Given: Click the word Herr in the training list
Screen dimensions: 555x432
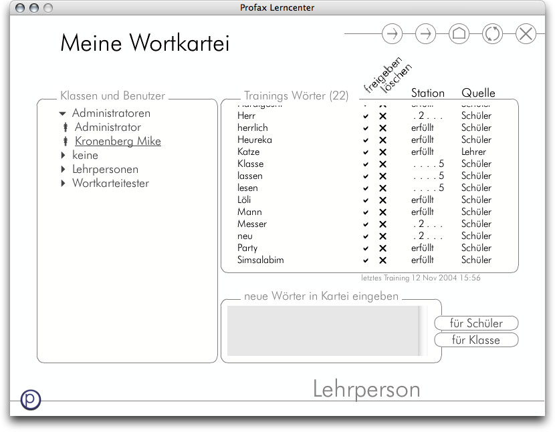Looking at the screenshot, I should pyautogui.click(x=246, y=116).
